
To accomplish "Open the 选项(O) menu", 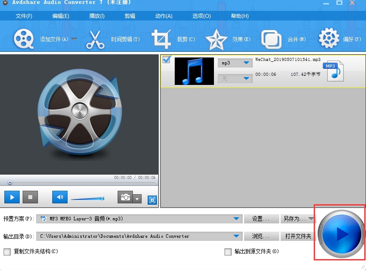I will (x=202, y=16).
